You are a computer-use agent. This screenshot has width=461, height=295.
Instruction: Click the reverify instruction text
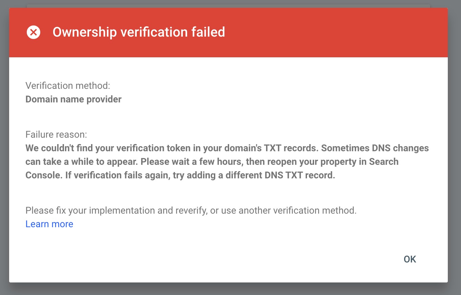(191, 210)
